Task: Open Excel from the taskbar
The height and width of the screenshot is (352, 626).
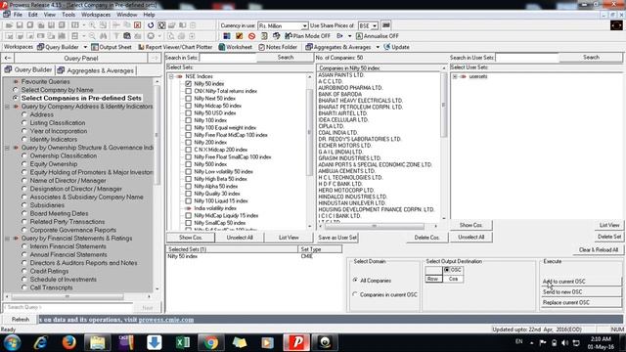Action: pos(183,342)
